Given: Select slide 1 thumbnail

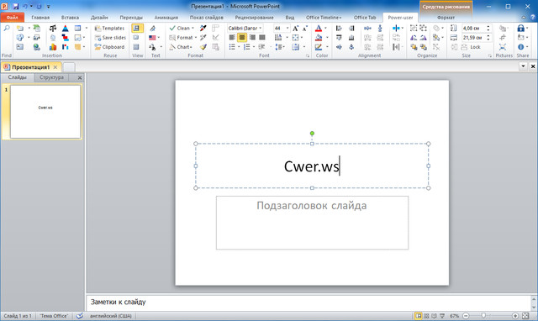Looking at the screenshot, I should (x=45, y=112).
